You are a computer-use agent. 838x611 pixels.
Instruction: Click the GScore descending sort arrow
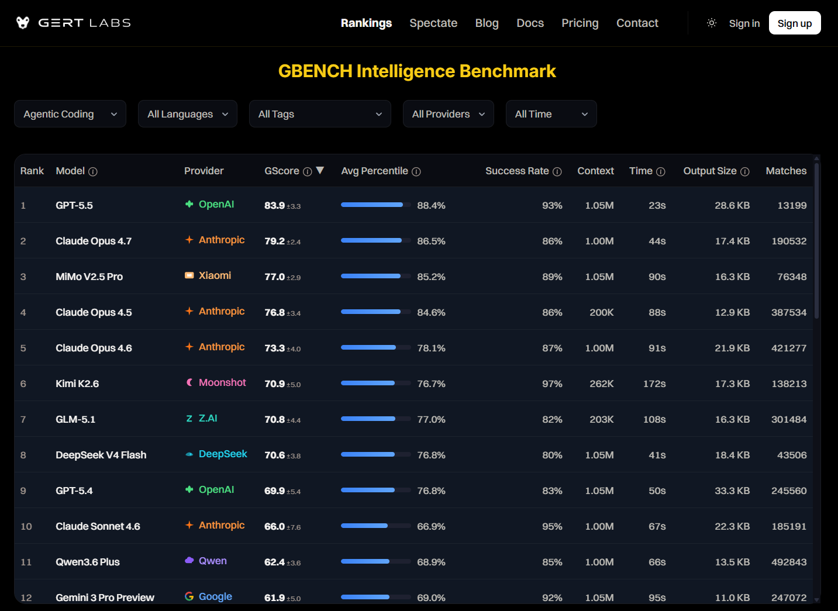(320, 170)
